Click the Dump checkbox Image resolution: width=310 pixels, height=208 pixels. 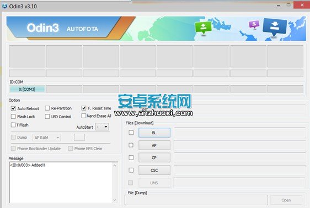[x=13, y=137]
